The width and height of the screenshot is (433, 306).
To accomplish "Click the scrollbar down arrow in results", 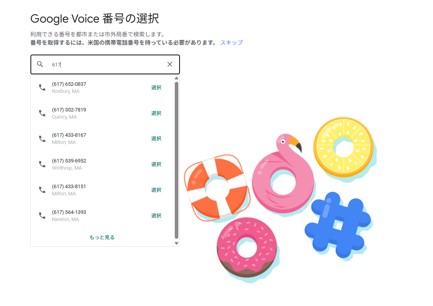I will 176,243.
